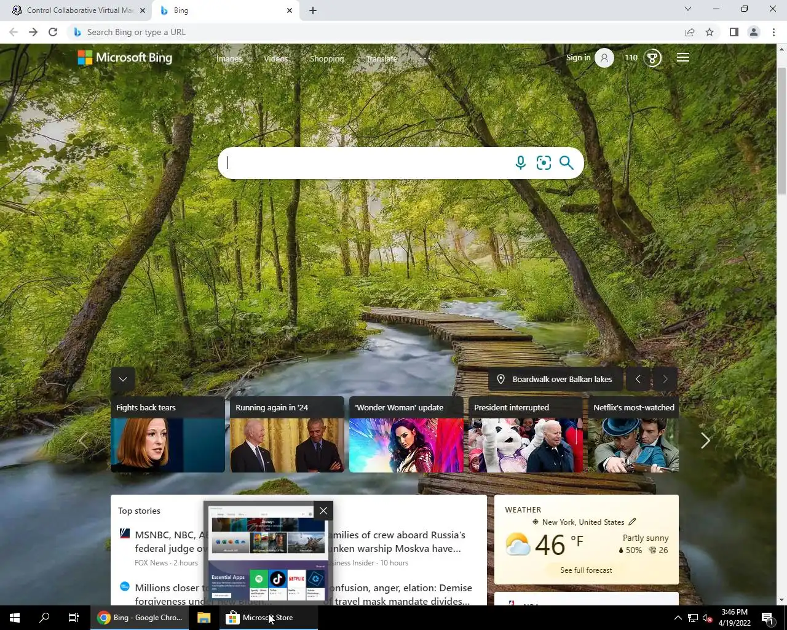This screenshot has width=787, height=630.
Task: Open the Bing hamburger menu
Action: [x=682, y=58]
